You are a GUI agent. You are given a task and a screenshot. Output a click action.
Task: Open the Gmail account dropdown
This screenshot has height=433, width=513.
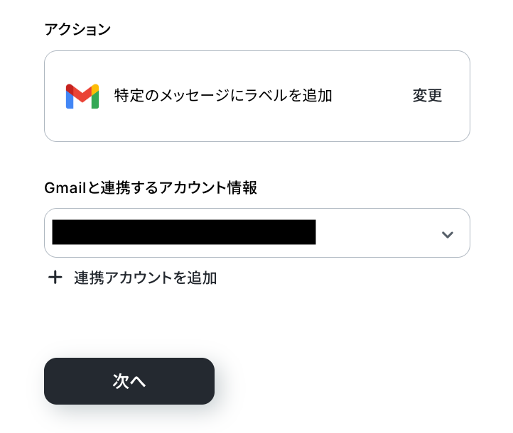click(x=256, y=233)
